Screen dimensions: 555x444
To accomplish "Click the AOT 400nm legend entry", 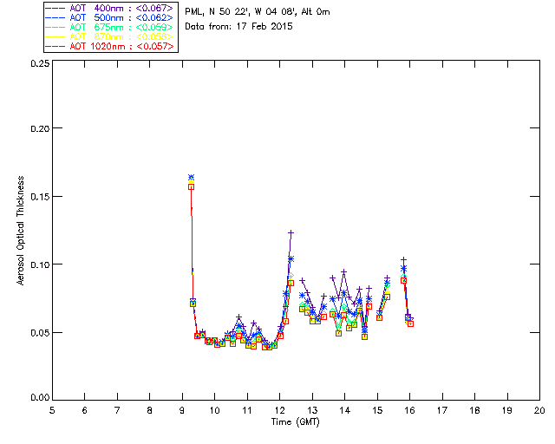I will tap(110, 8).
